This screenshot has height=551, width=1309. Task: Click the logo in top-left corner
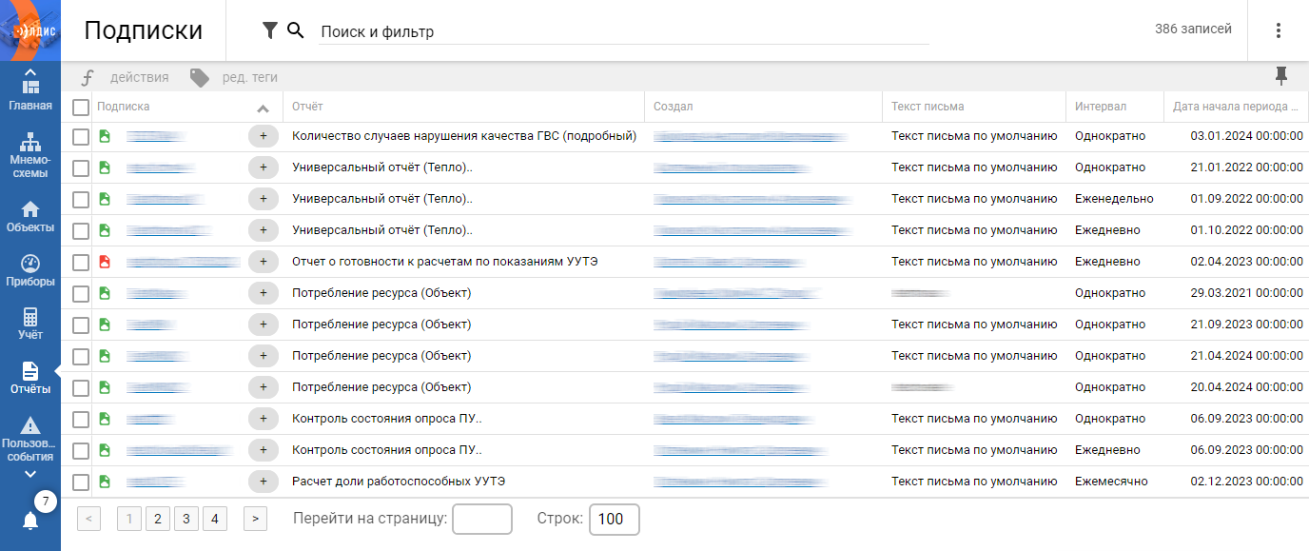coord(30,30)
